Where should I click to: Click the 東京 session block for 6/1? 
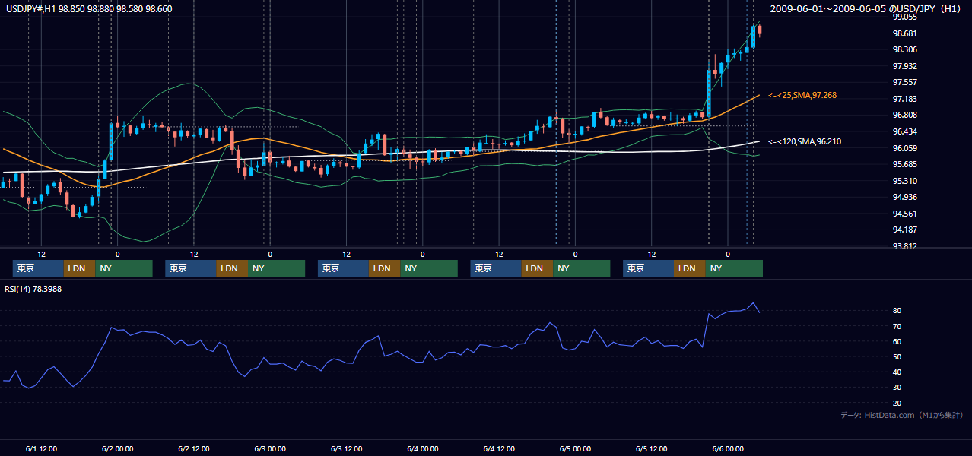click(x=38, y=268)
